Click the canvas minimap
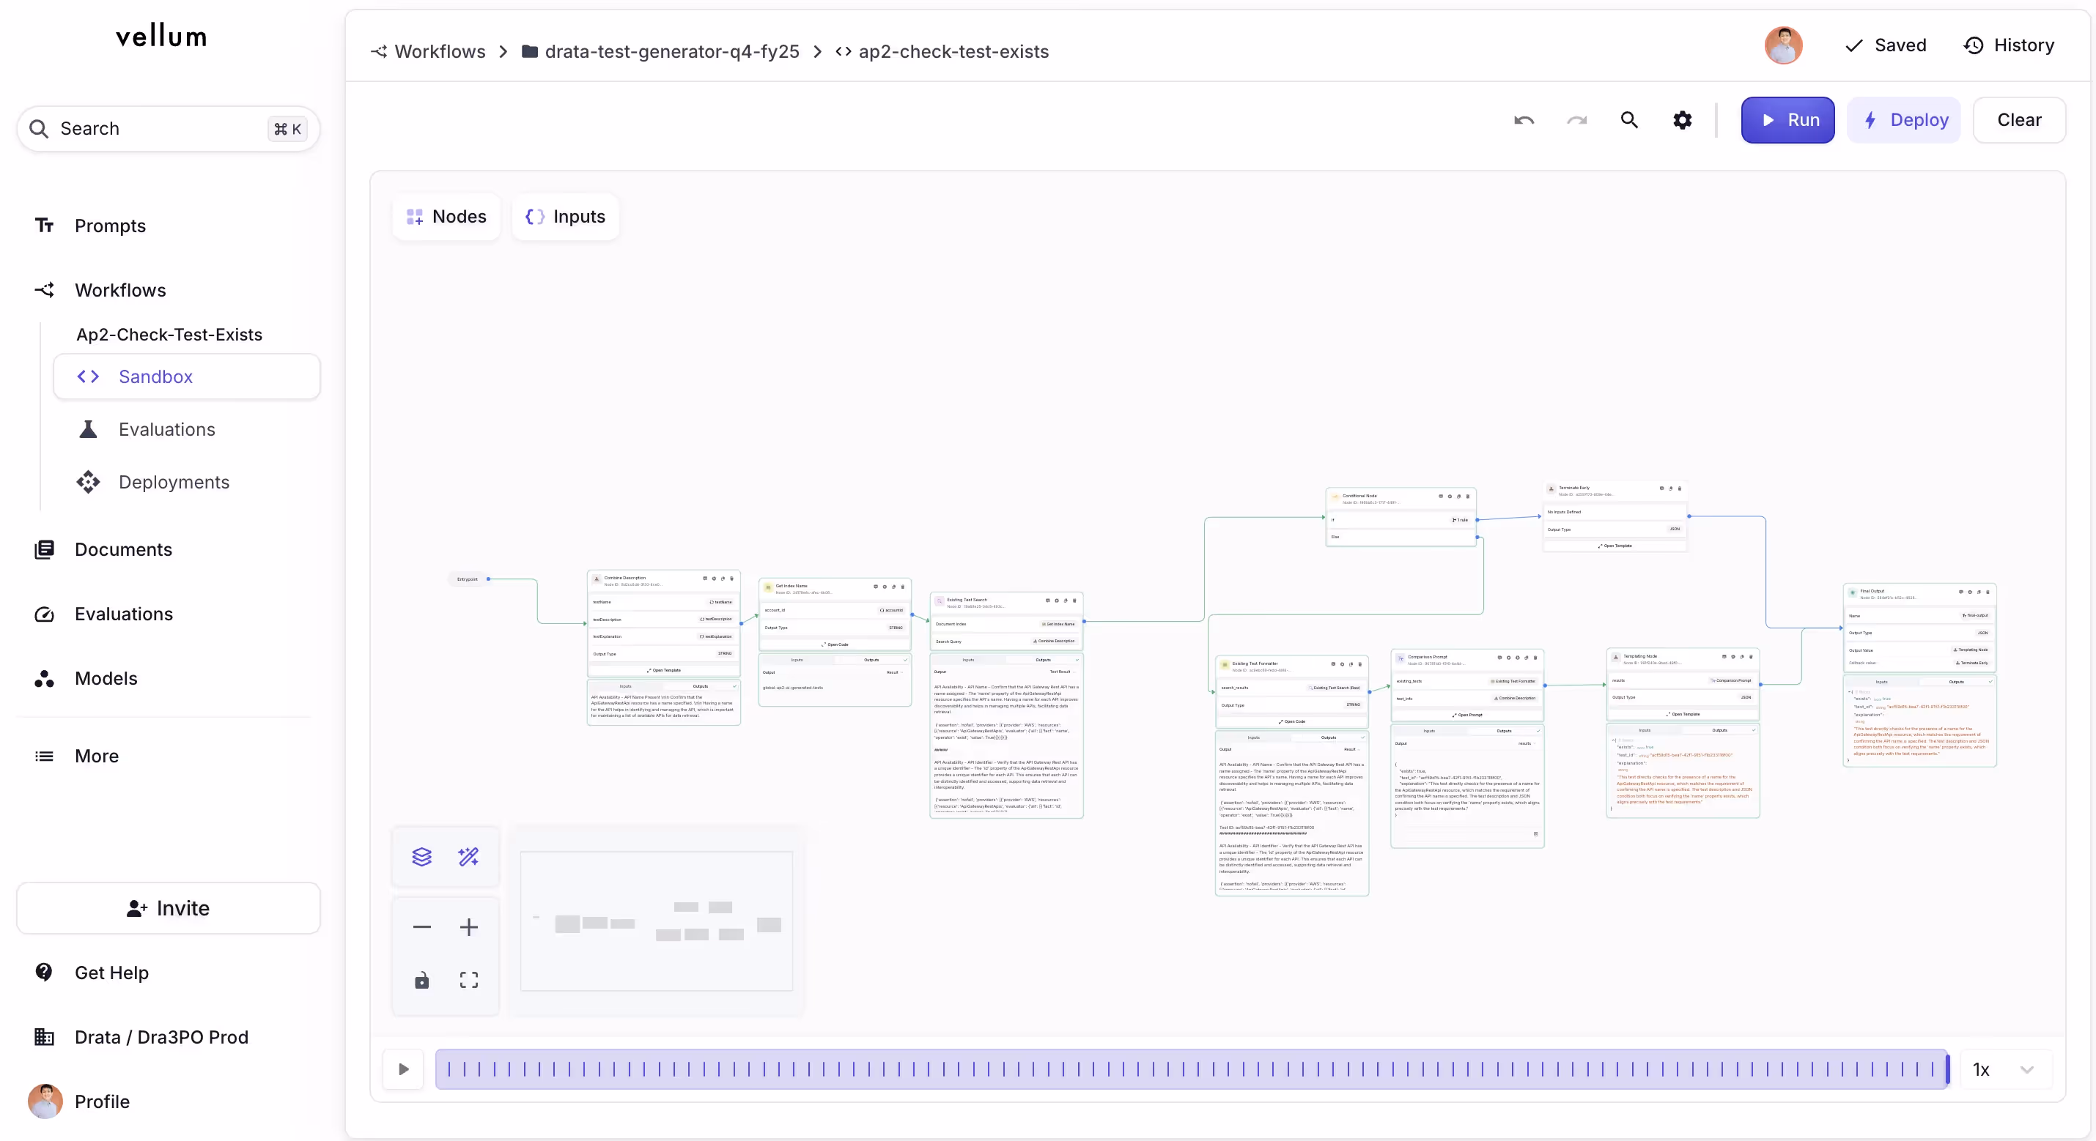2096x1141 pixels. (x=657, y=921)
